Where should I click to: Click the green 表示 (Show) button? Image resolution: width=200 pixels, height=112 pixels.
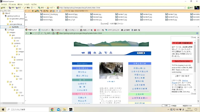tap(190, 8)
